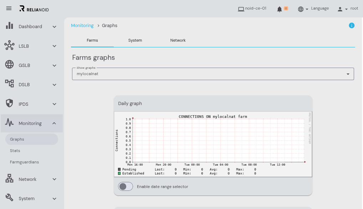Click the DSLB topology icon
The image size is (363, 209).
(x=10, y=83)
